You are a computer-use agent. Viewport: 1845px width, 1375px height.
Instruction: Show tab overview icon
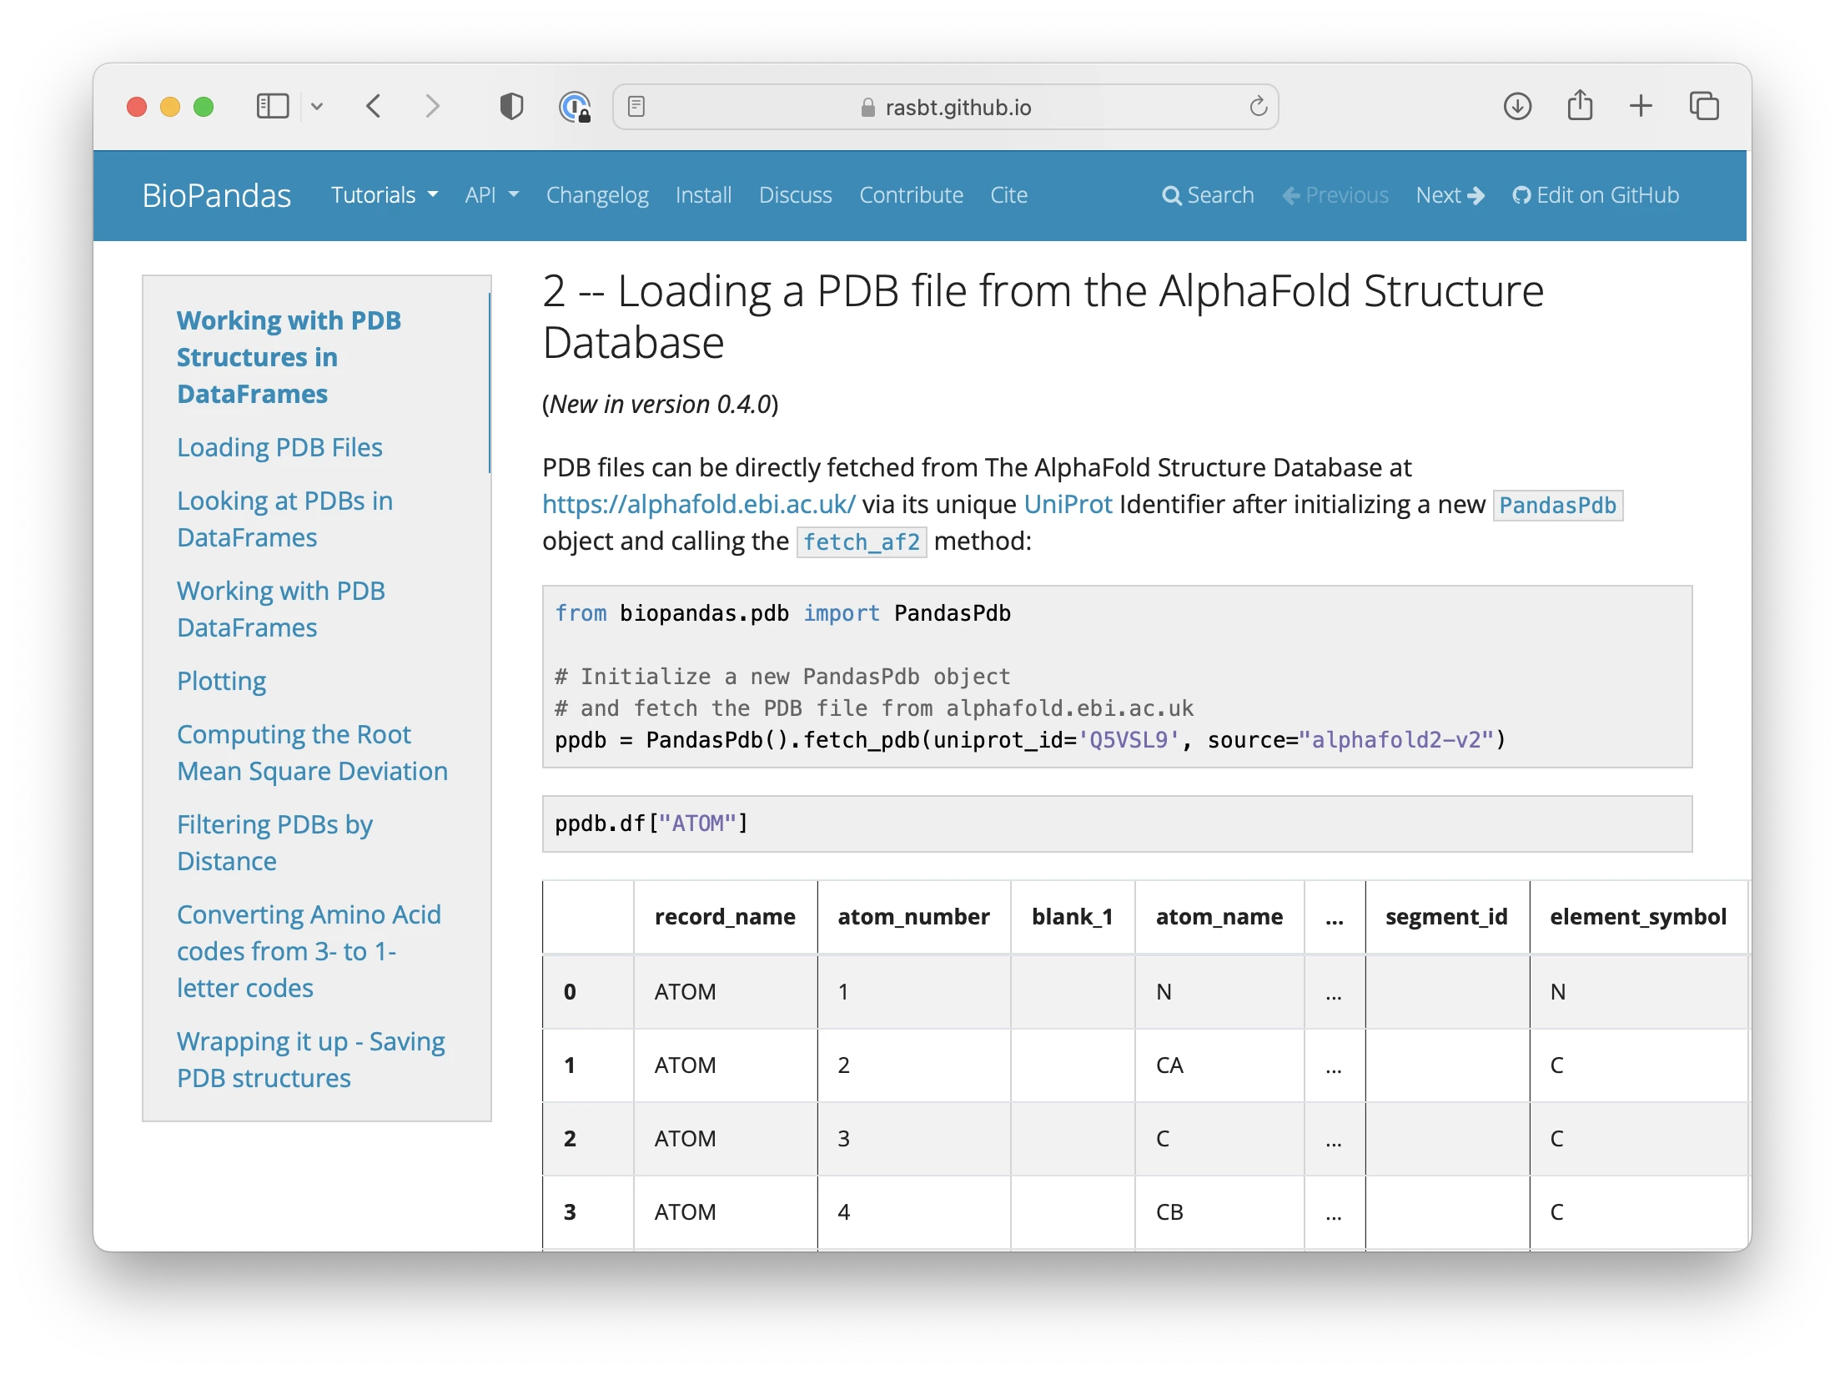pyautogui.click(x=1704, y=106)
